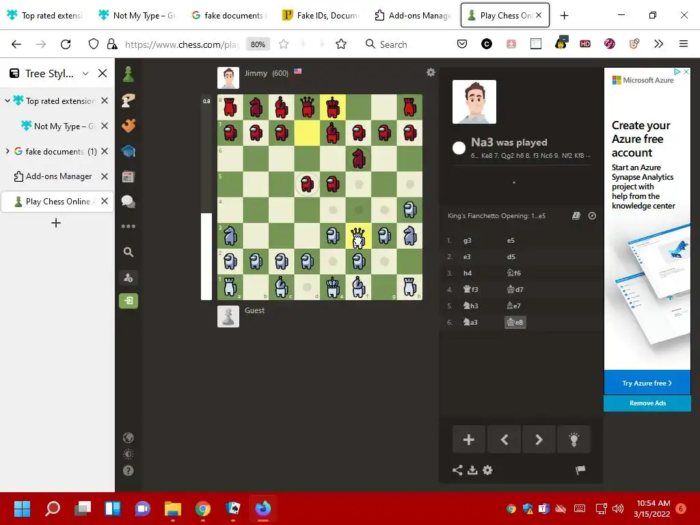This screenshot has width=700, height=525.
Task: Click the Guest player avatar
Action: 228,317
